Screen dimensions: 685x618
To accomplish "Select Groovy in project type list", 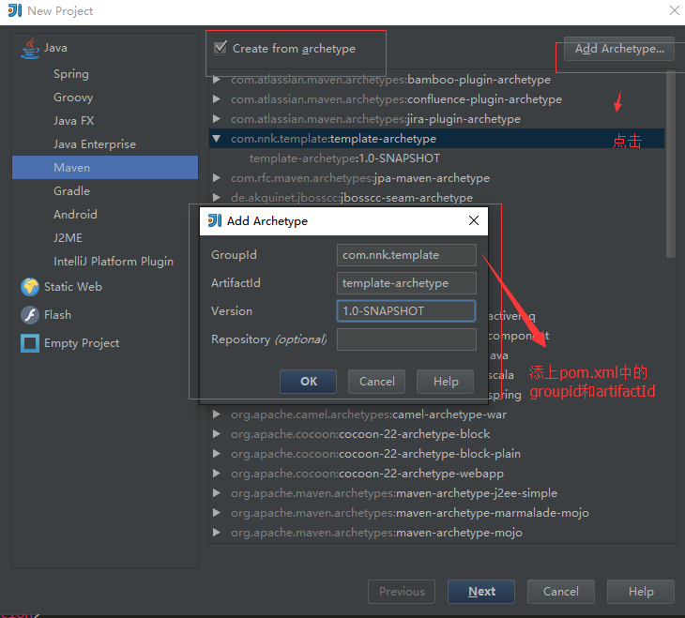I will [73, 98].
